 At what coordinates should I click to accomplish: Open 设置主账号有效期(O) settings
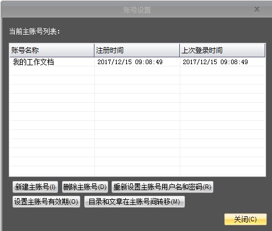(46, 201)
